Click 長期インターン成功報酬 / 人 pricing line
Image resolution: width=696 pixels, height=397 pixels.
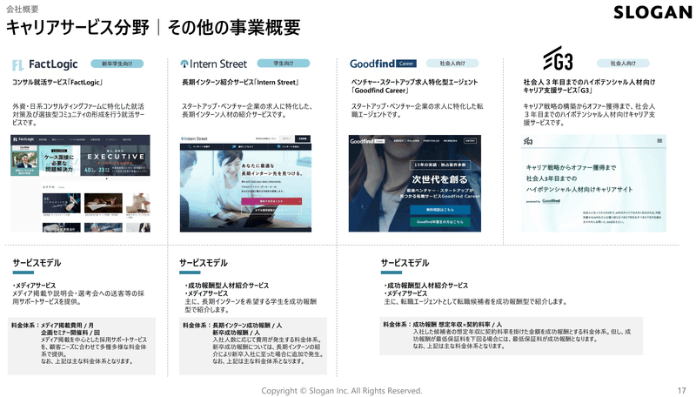pyautogui.click(x=247, y=326)
